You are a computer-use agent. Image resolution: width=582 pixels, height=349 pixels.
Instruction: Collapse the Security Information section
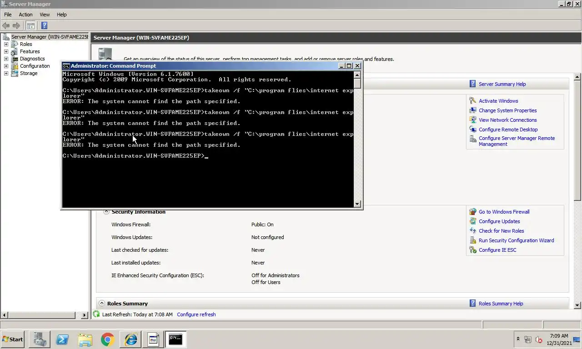click(106, 212)
